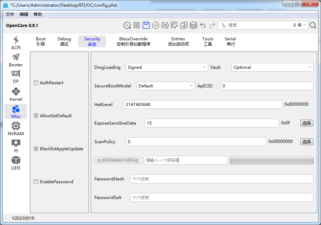Click the HaltLevel input field
Viewport: 321px width, 225px height.
(203, 105)
